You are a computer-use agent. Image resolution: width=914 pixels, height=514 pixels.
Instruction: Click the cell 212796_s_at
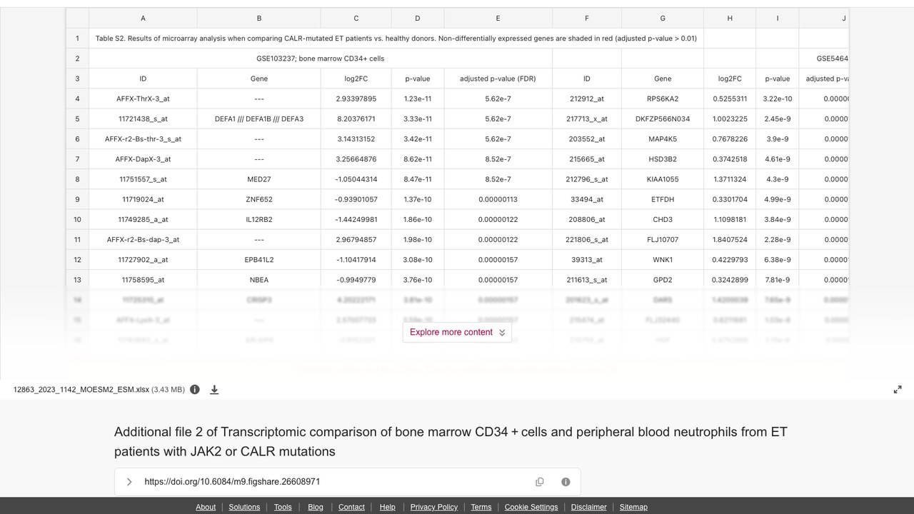(x=587, y=179)
